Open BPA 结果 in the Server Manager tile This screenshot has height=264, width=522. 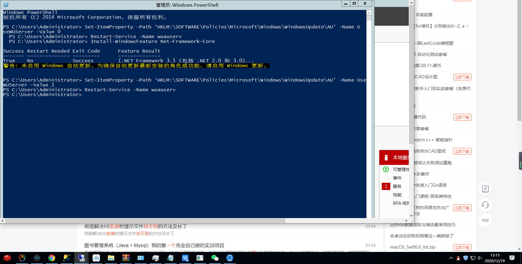pos(401,203)
